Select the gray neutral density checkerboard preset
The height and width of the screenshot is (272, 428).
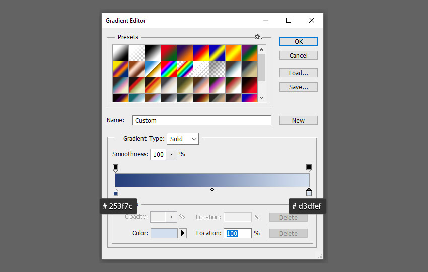[217, 69]
